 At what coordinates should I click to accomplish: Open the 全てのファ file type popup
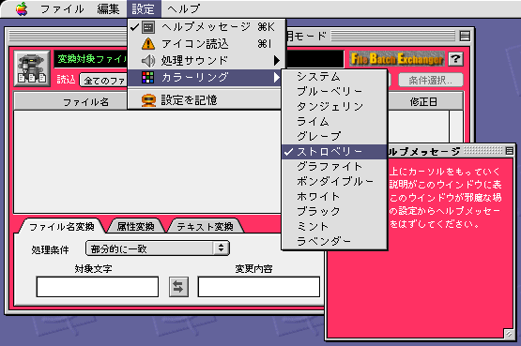(103, 81)
